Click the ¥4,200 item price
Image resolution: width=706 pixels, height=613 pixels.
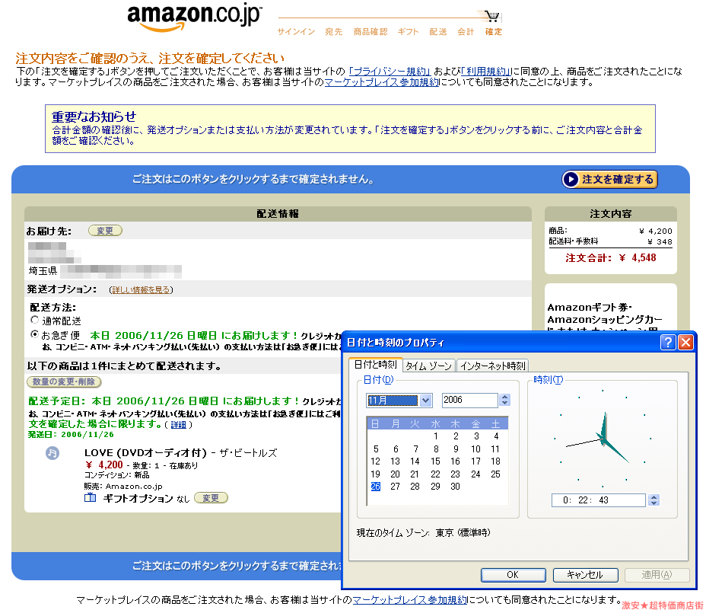pos(104,465)
